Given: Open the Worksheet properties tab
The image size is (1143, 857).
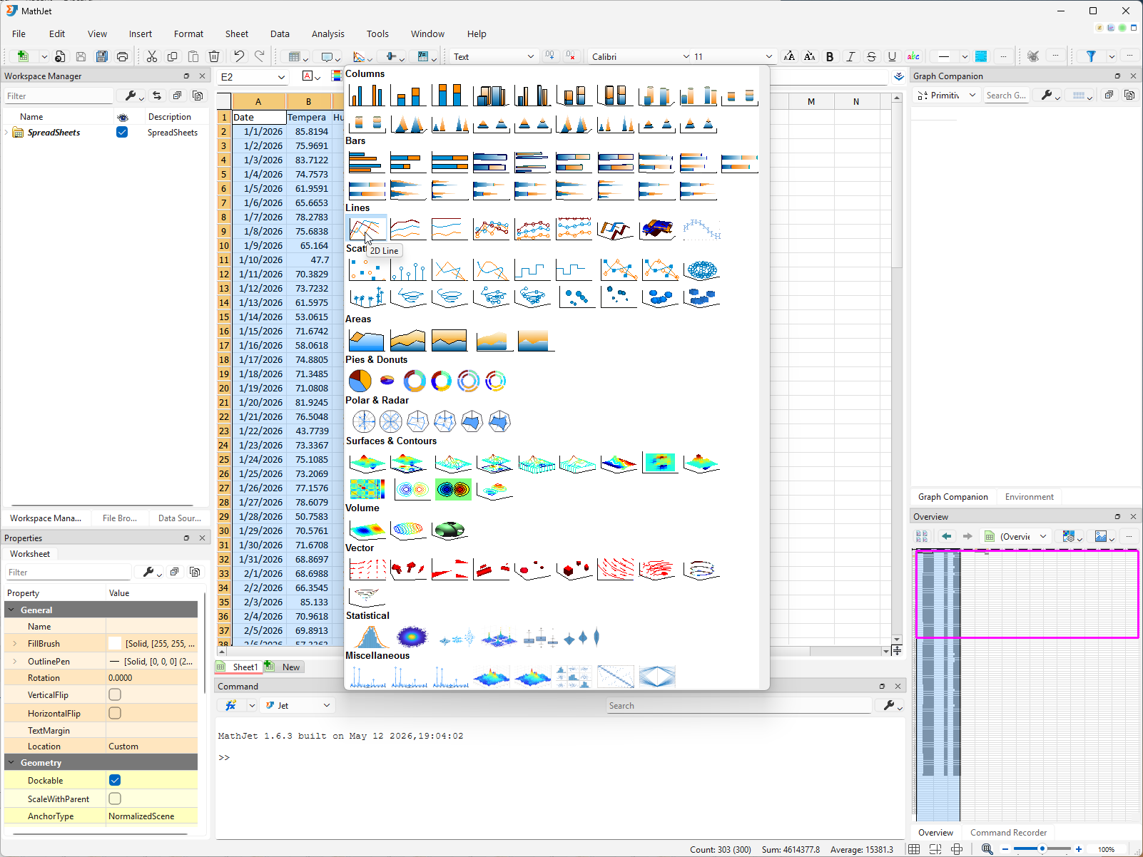Looking at the screenshot, I should [30, 553].
